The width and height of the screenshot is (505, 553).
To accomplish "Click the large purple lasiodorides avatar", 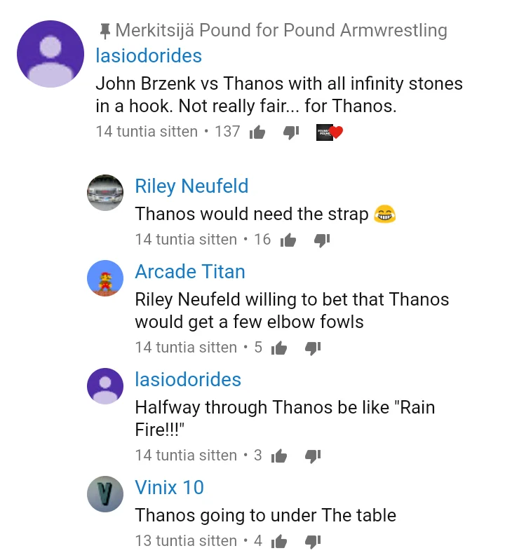I will [50, 54].
